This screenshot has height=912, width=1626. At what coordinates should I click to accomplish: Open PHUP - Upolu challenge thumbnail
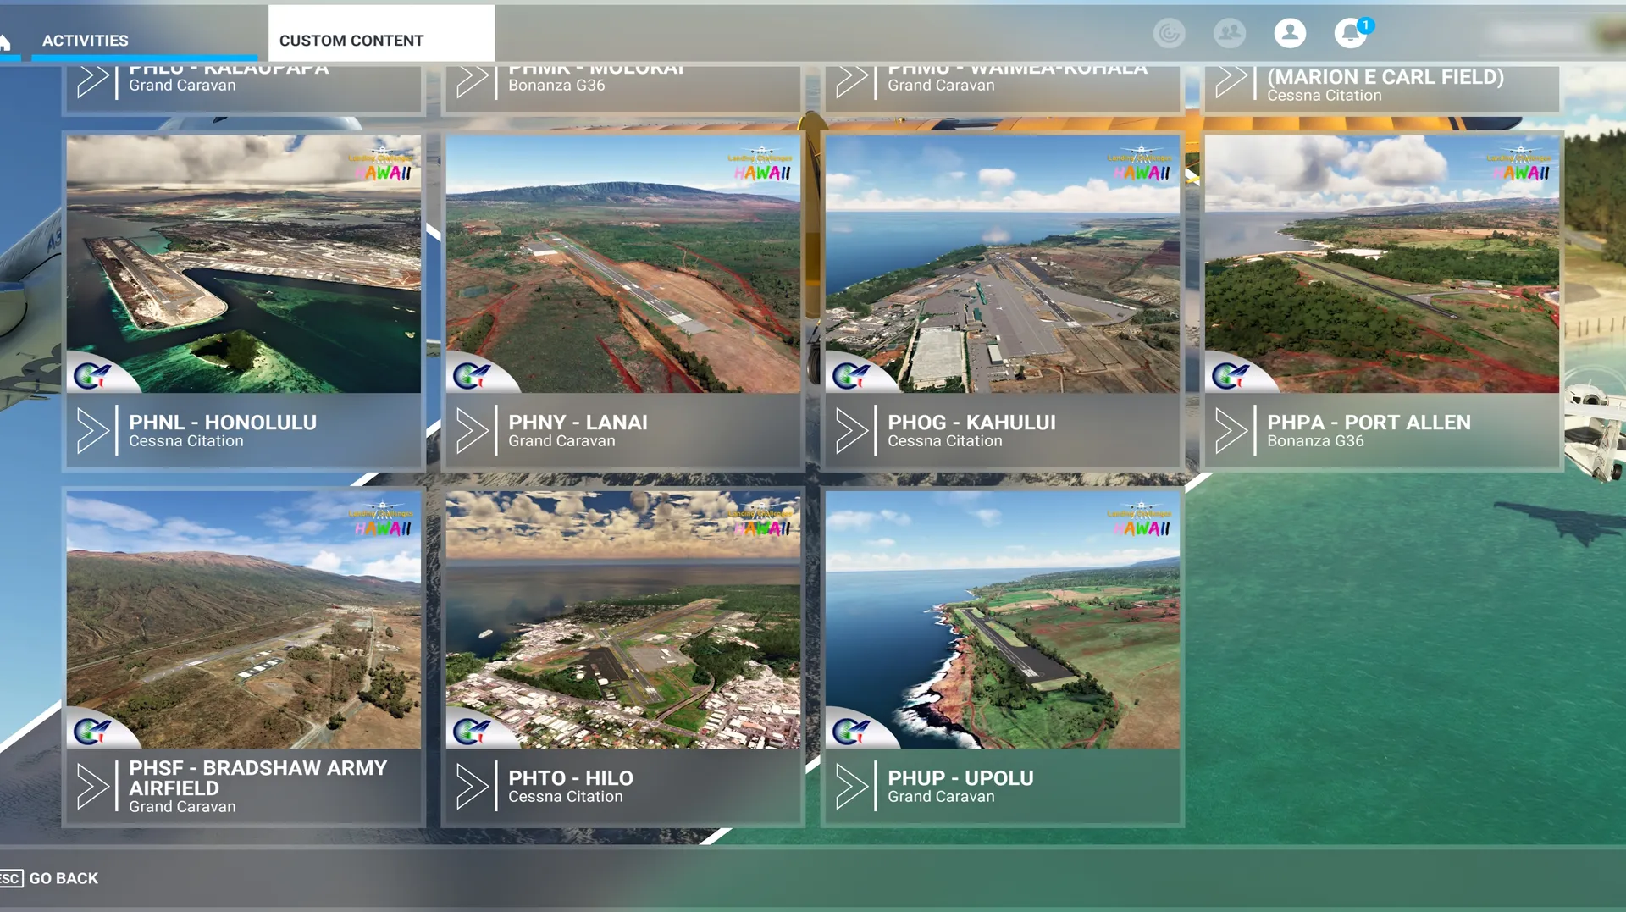1003,619
